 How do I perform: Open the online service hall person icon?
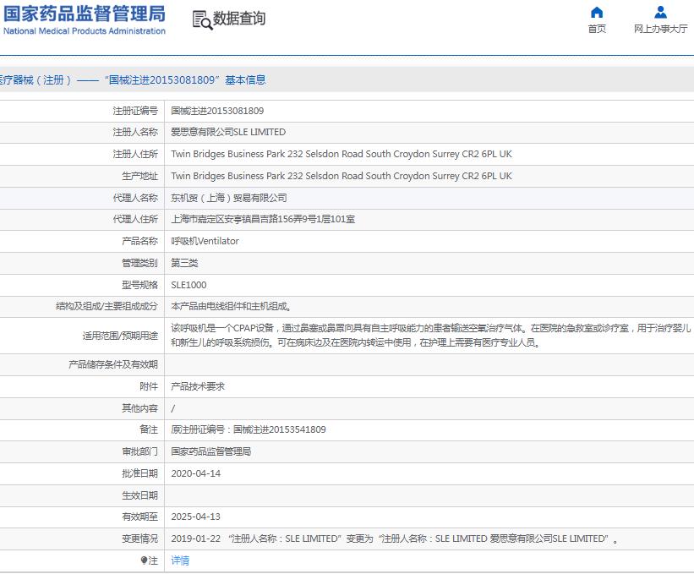[660, 12]
